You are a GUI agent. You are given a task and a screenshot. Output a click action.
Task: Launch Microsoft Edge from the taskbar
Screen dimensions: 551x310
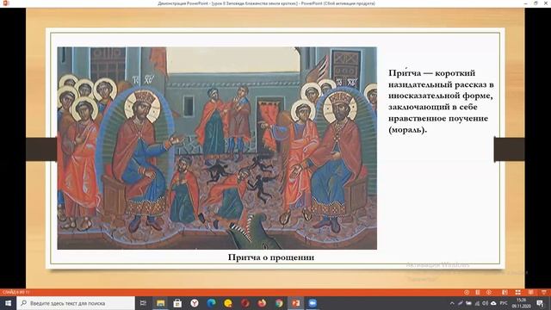click(211, 303)
